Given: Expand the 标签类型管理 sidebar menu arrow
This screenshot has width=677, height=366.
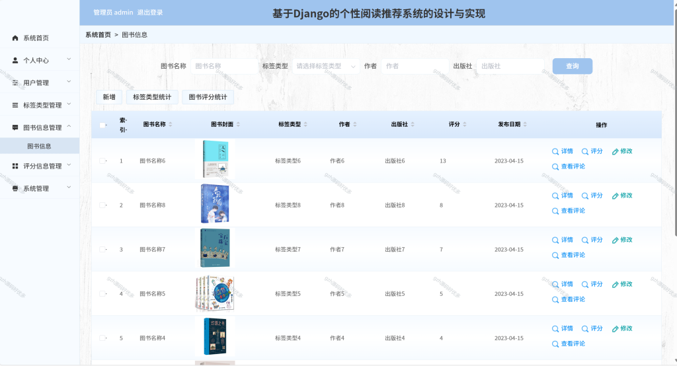Looking at the screenshot, I should 69,104.
